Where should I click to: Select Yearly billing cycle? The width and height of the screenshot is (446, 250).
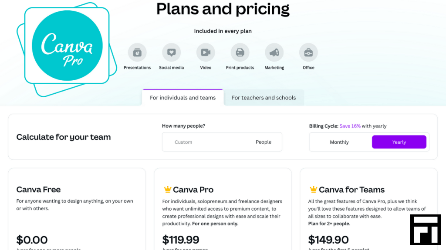(x=399, y=142)
